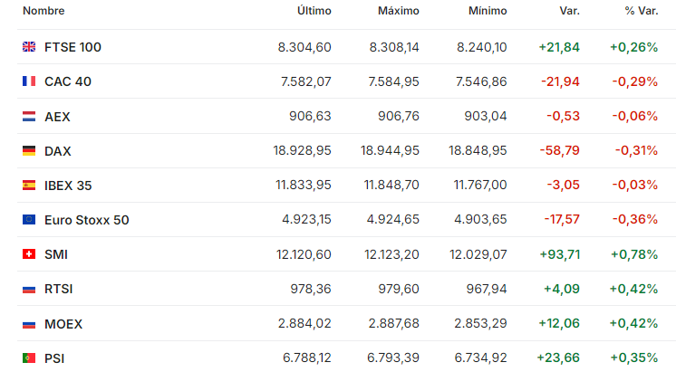Open the Euro Stoxx 50 link

click(x=87, y=220)
